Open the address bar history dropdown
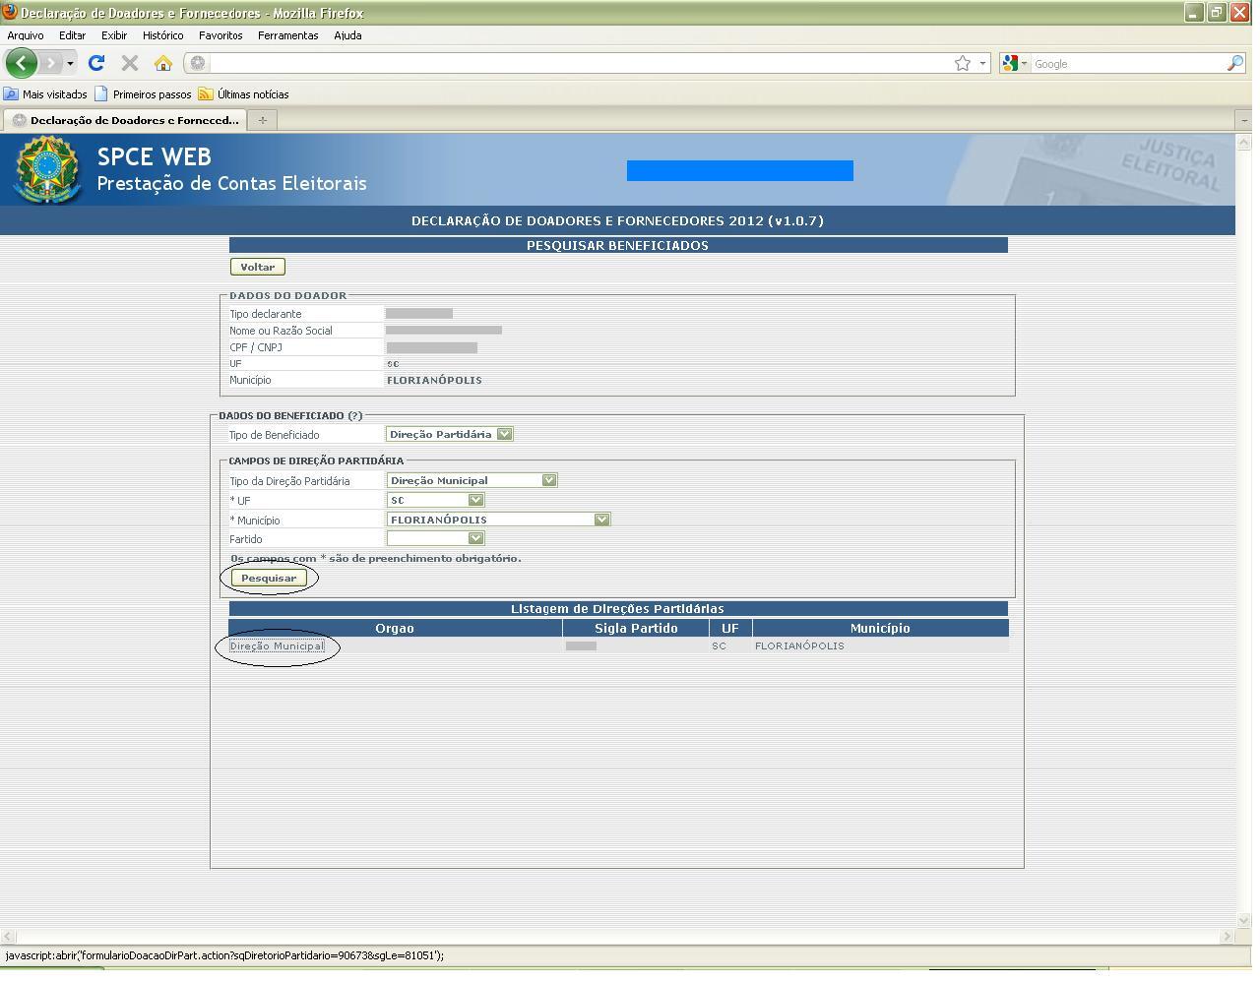 [982, 64]
